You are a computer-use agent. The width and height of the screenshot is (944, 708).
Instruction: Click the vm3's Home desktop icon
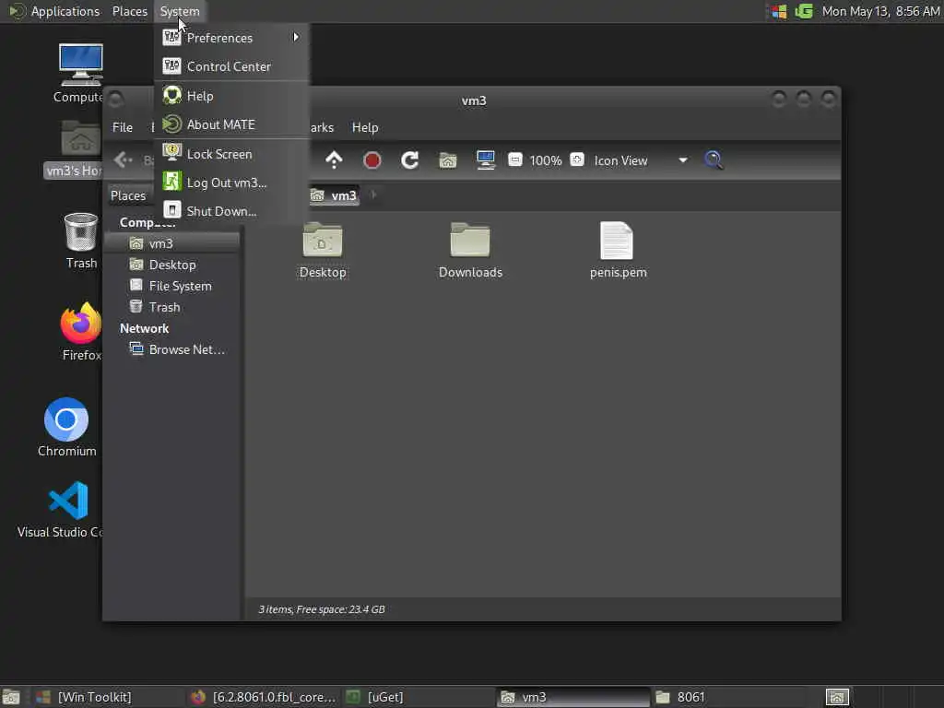pyautogui.click(x=74, y=148)
